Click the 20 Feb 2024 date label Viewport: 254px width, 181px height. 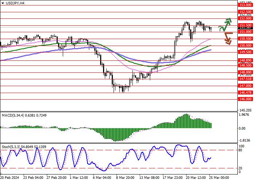tap(9, 178)
